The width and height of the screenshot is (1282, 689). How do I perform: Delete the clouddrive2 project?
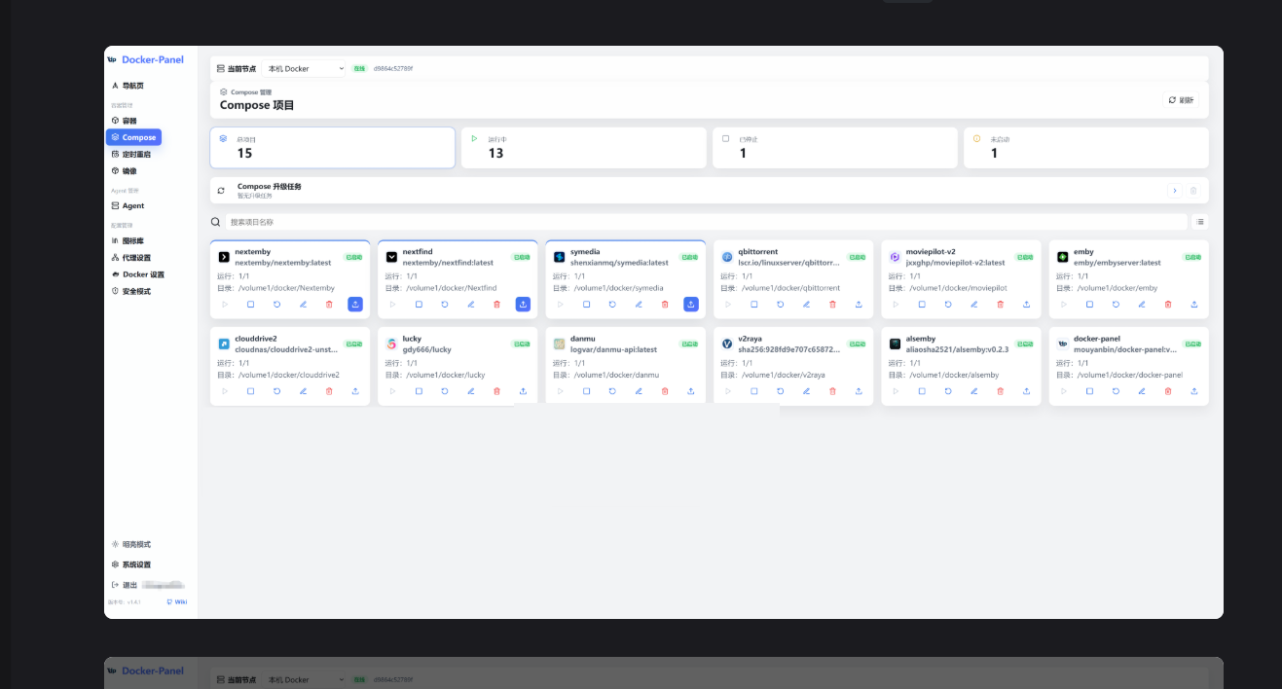coord(329,391)
